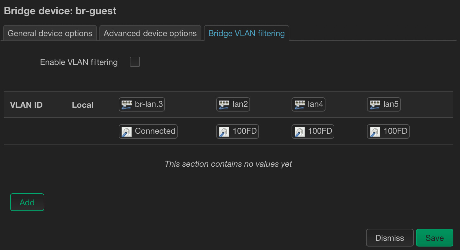Click the 'no values yet' placeholder message

pos(228,164)
